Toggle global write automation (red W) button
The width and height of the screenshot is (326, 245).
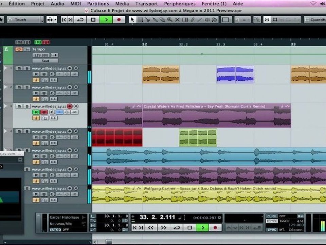(x=46, y=42)
